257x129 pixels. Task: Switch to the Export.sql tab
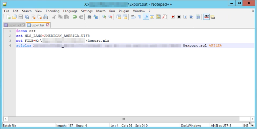pyautogui.click(x=15, y=25)
